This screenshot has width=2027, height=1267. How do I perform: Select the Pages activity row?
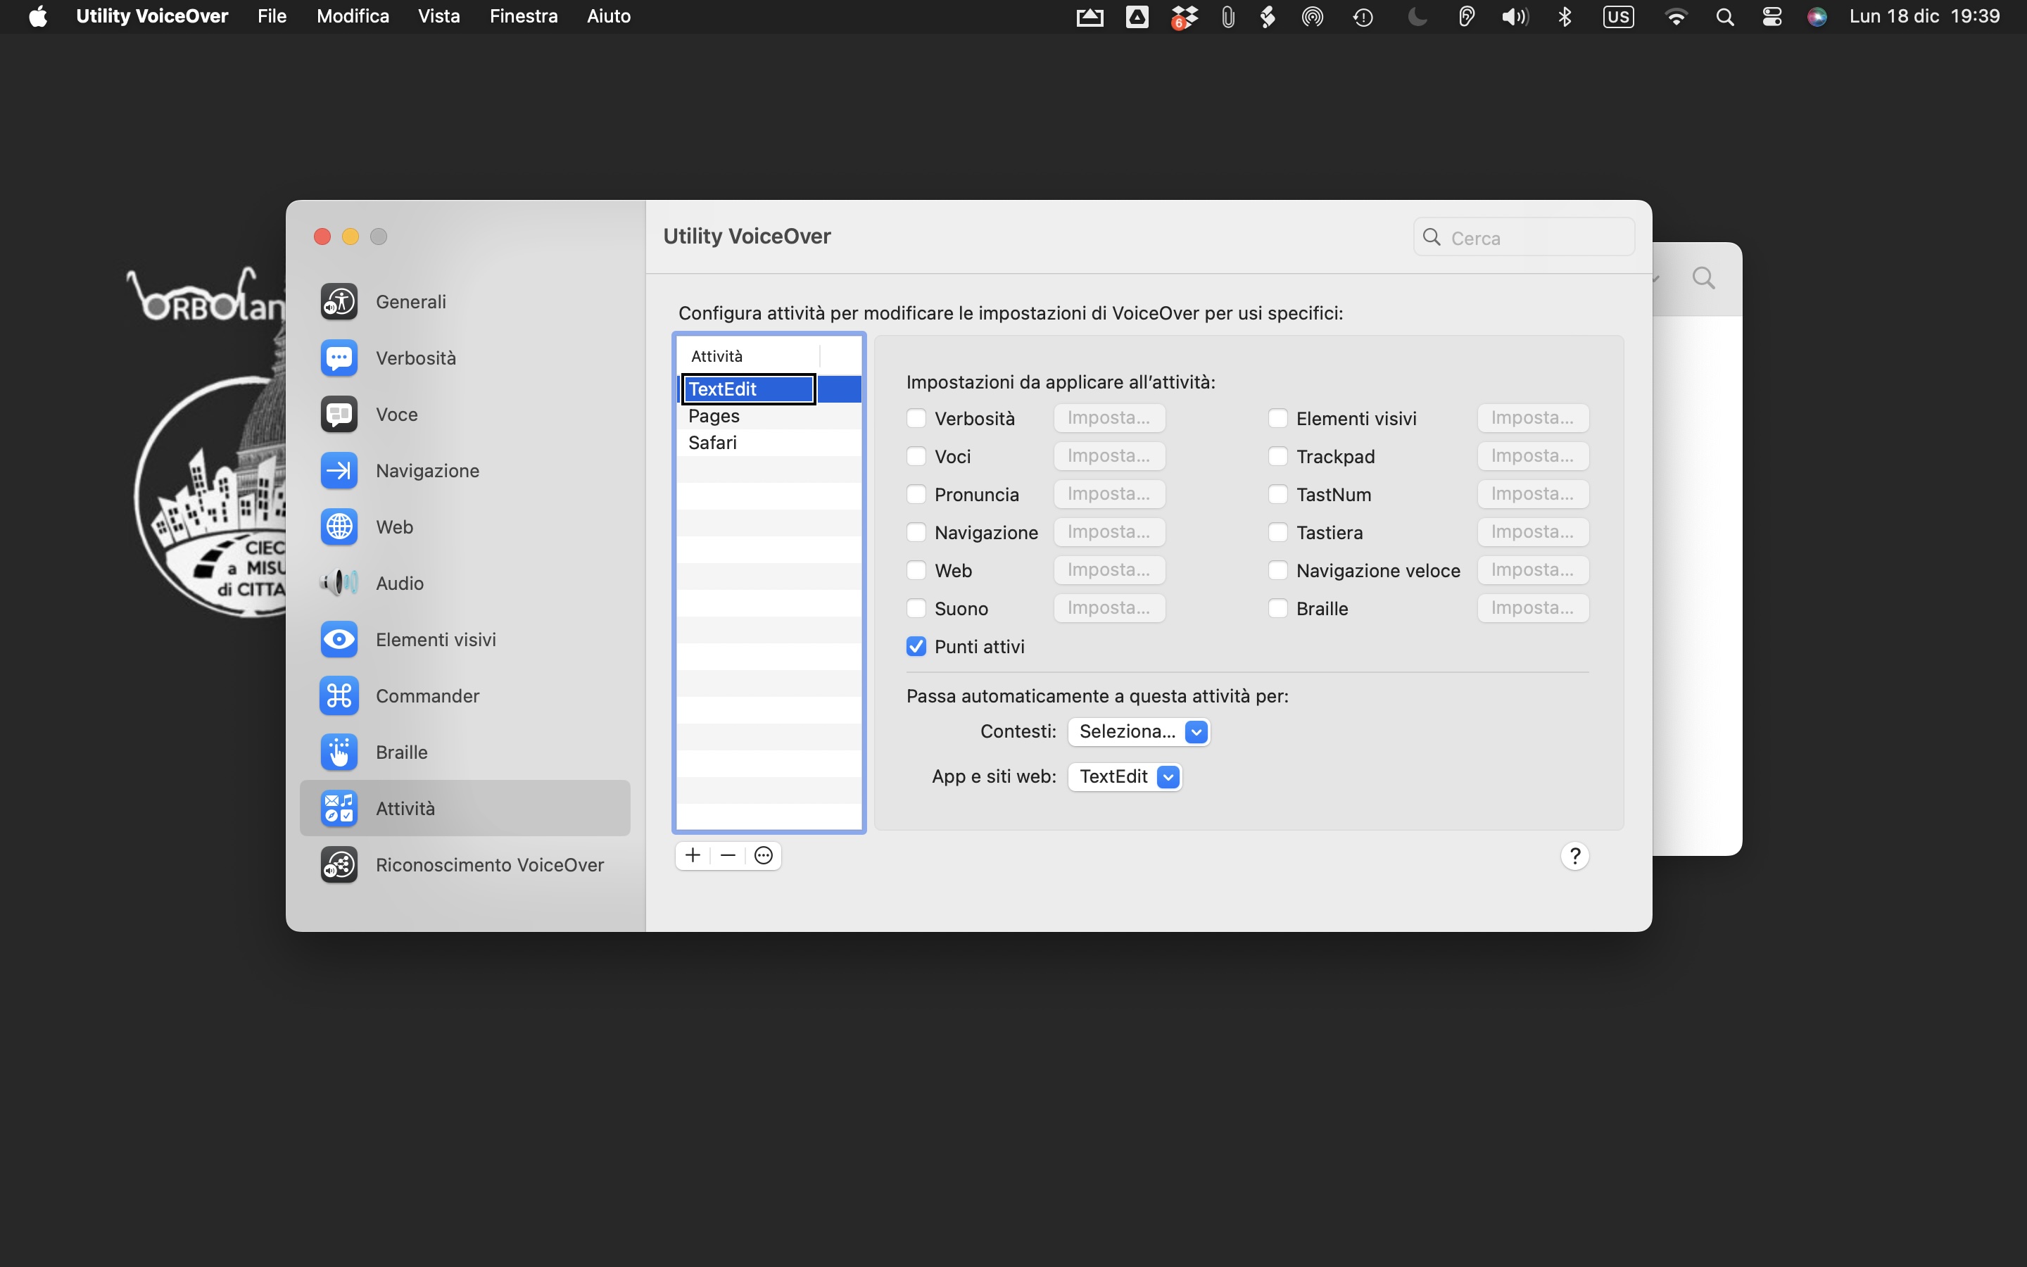[x=769, y=415]
